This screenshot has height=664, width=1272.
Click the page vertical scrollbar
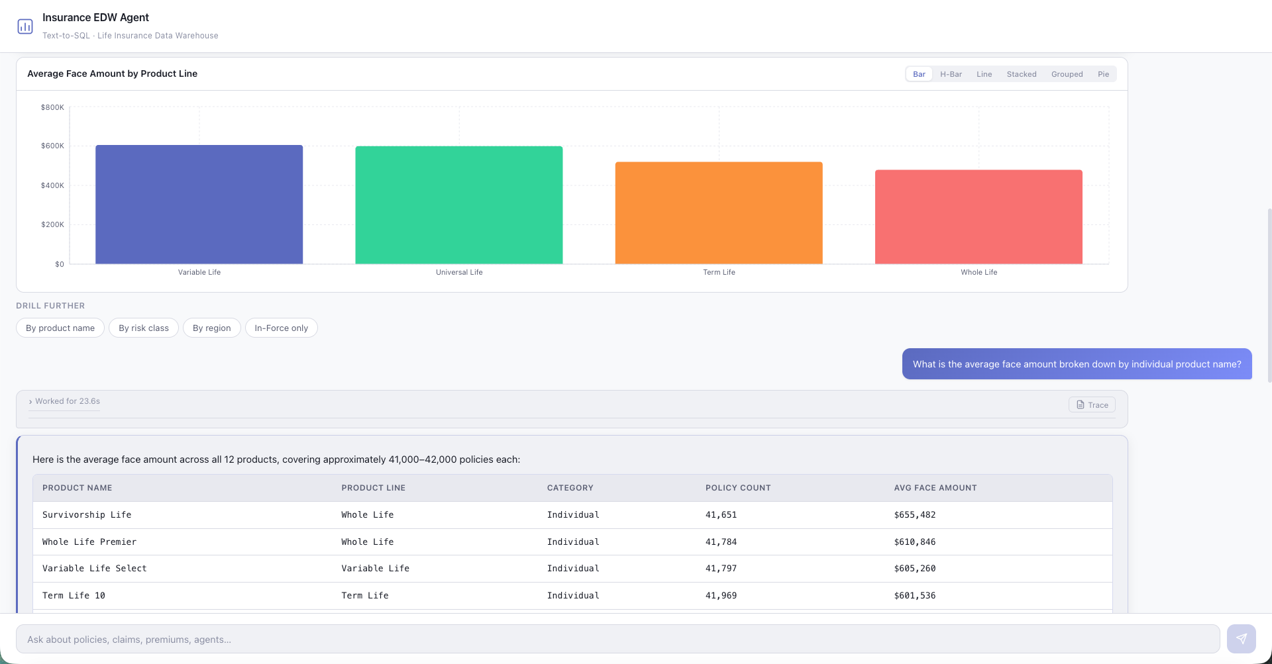point(1269,295)
